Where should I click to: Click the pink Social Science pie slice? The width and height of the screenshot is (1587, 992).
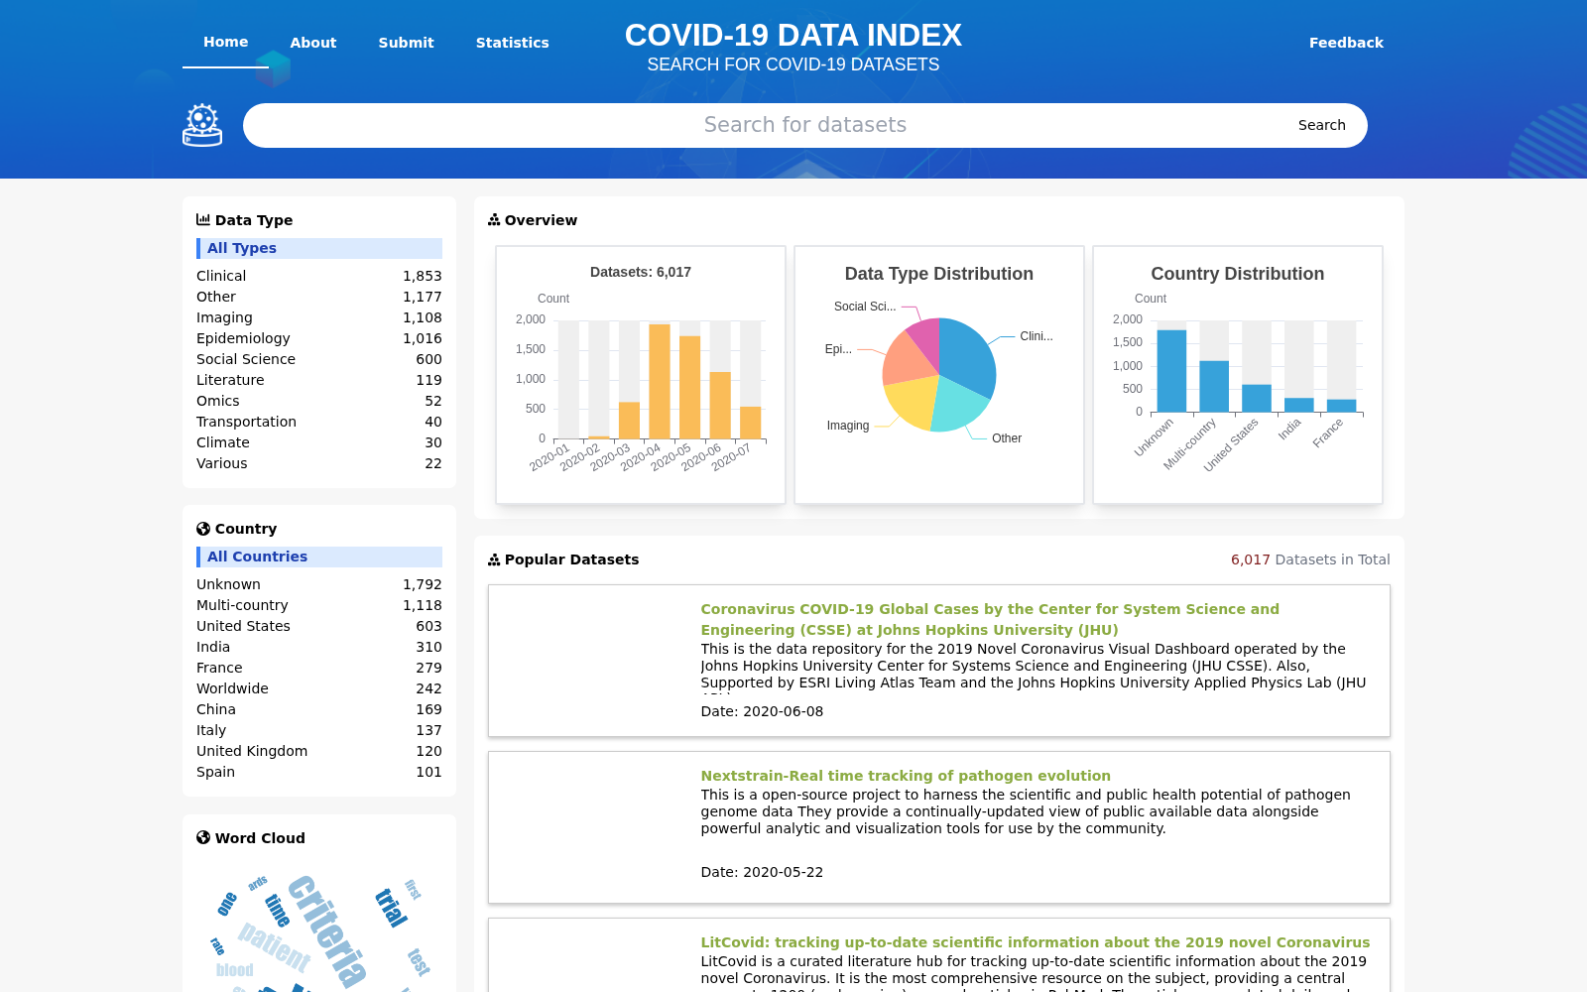click(x=925, y=340)
